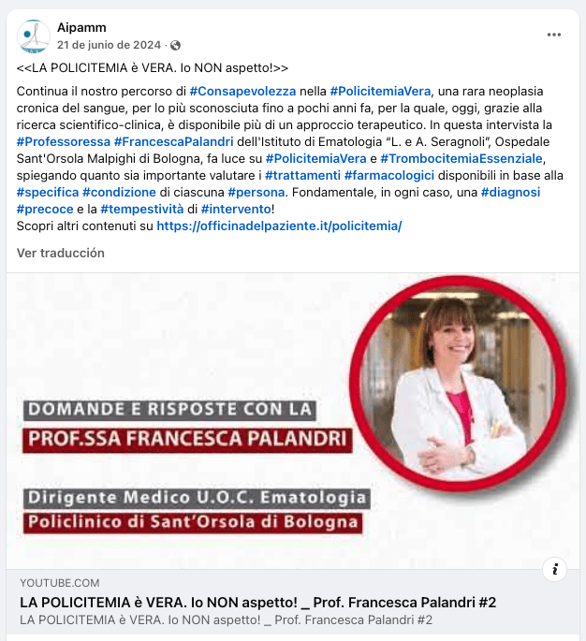
Task: Open the officinadelpaziente.it policitemia link
Action: pyautogui.click(x=279, y=226)
